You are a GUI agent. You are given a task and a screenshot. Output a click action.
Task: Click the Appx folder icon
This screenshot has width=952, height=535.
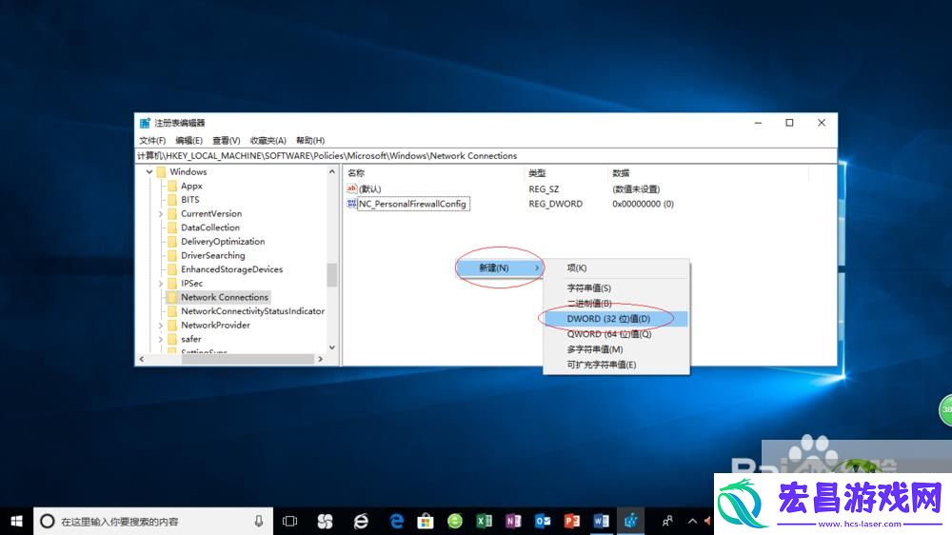coord(171,186)
